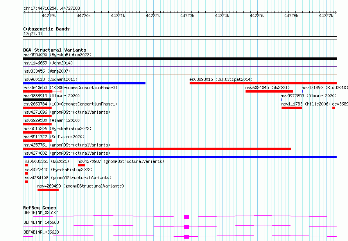Open esv2663784 (1000GenomesConsortiumPhase1) label
The height and width of the screenshot is (241, 348).
point(70,104)
